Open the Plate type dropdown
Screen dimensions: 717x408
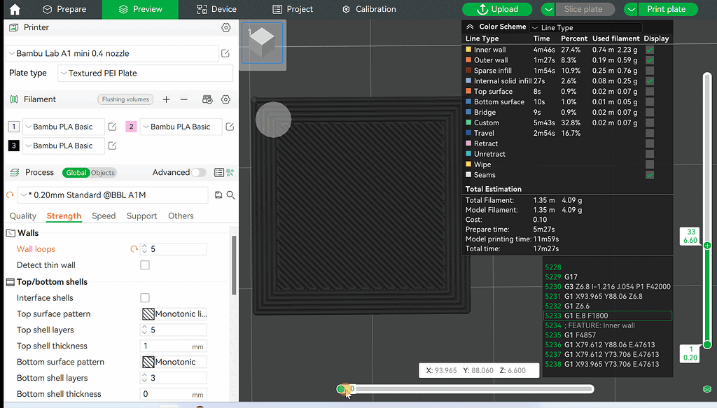pyautogui.click(x=145, y=73)
